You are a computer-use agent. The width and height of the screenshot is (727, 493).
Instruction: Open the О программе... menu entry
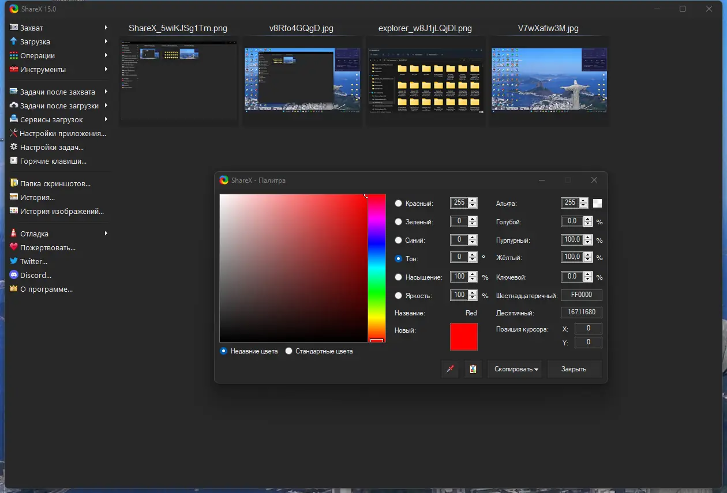(59, 289)
